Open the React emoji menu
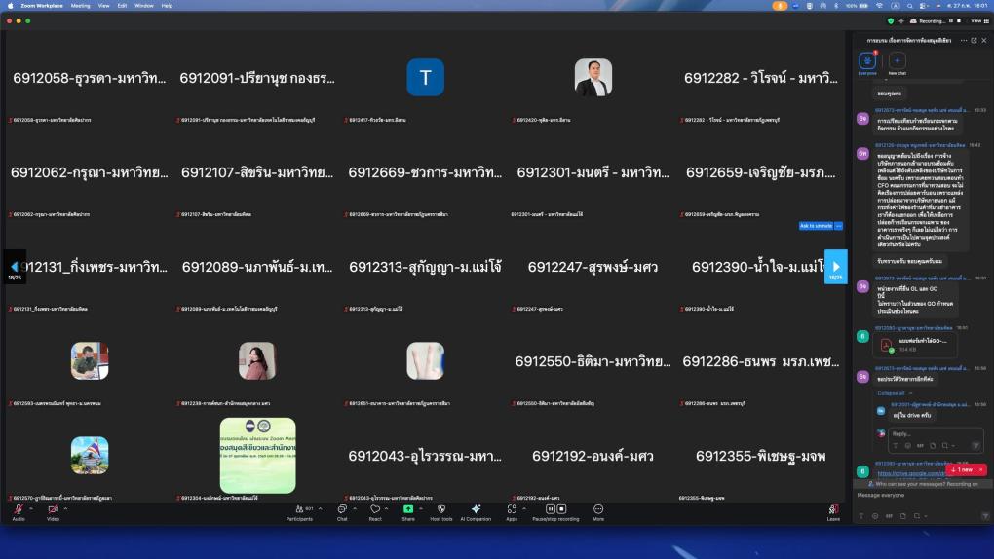Screen dimensions: 994x559 (374, 509)
